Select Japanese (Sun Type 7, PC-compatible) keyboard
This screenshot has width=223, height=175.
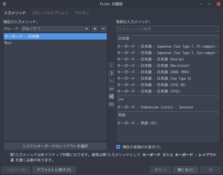click(x=168, y=46)
